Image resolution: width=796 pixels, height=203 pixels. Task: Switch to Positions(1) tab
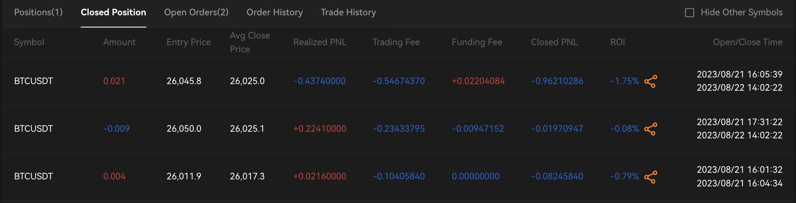click(39, 12)
